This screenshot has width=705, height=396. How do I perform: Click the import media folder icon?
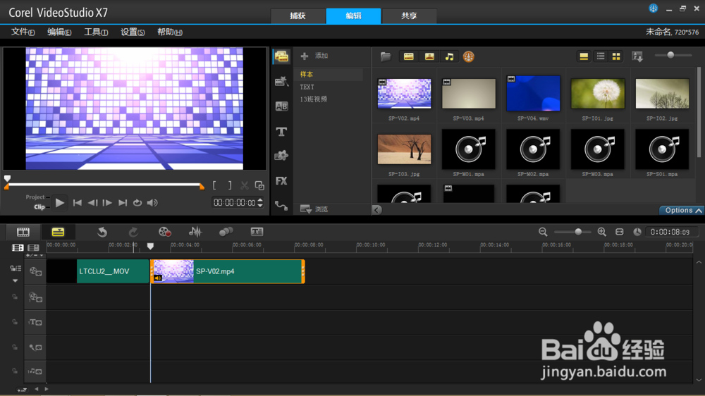(386, 56)
